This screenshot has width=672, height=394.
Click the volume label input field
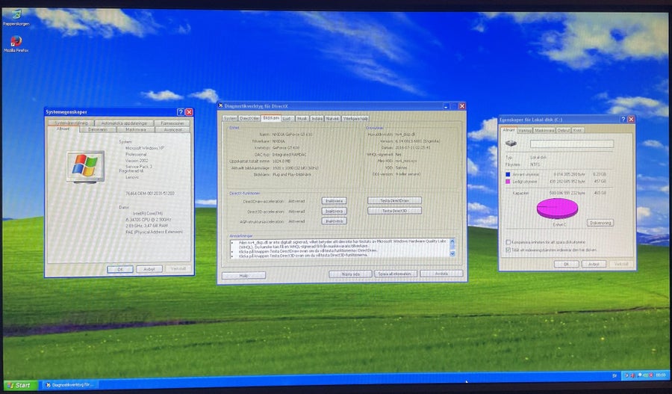[572, 144]
